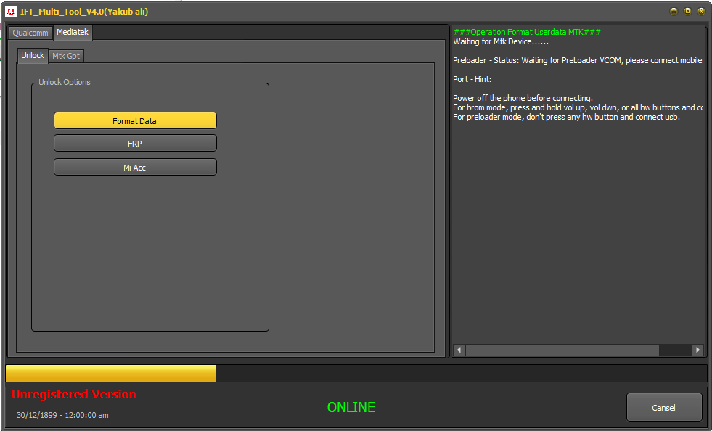Image resolution: width=712 pixels, height=431 pixels.
Task: Open the Mediatek tab
Action: [72, 33]
